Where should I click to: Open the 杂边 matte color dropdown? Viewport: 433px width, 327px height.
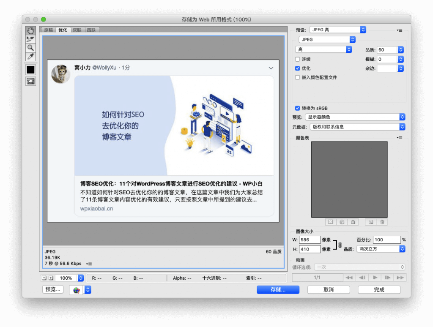coord(401,68)
